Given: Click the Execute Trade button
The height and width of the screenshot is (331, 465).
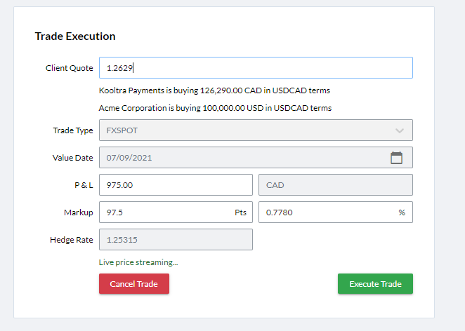Looking at the screenshot, I should pyautogui.click(x=375, y=284).
